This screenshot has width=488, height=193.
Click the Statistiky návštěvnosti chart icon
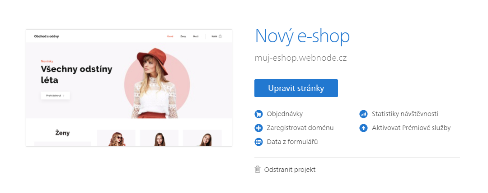tap(363, 114)
